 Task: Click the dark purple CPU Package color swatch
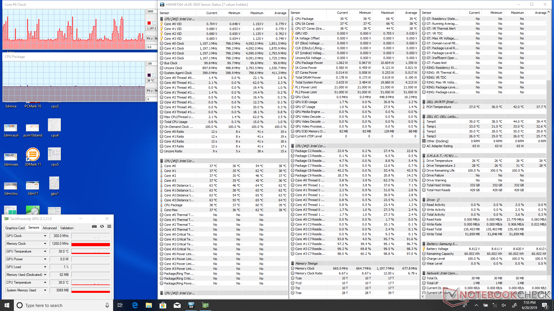149,75
